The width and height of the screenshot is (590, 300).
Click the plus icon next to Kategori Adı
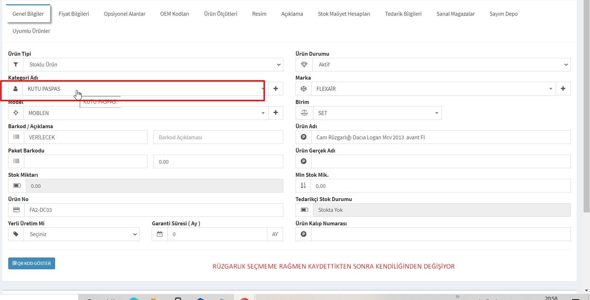(276, 89)
